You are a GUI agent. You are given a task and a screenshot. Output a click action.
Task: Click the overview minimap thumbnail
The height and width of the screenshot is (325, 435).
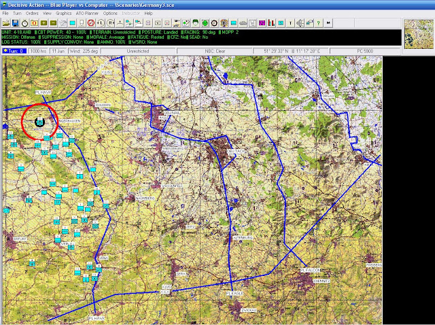click(419, 34)
